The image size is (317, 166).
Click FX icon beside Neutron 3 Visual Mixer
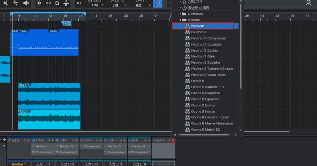click(187, 74)
